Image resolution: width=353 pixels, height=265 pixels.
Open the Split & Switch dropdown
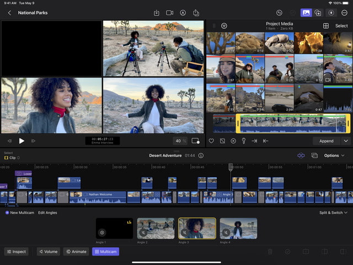[x=333, y=213]
